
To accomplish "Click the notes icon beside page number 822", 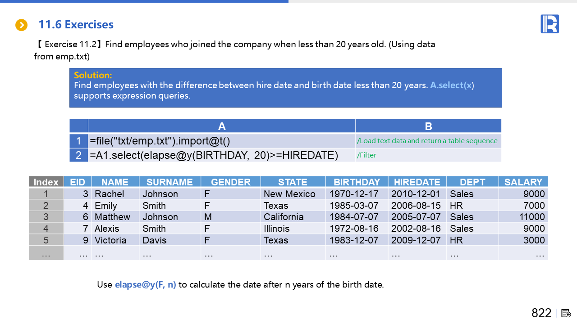I will pyautogui.click(x=567, y=313).
